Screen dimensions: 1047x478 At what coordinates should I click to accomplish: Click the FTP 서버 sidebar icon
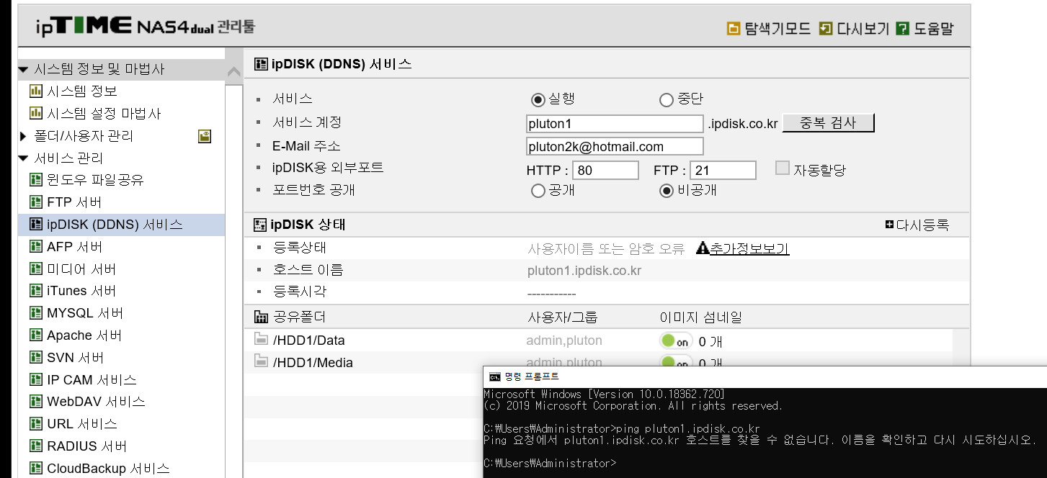click(35, 202)
